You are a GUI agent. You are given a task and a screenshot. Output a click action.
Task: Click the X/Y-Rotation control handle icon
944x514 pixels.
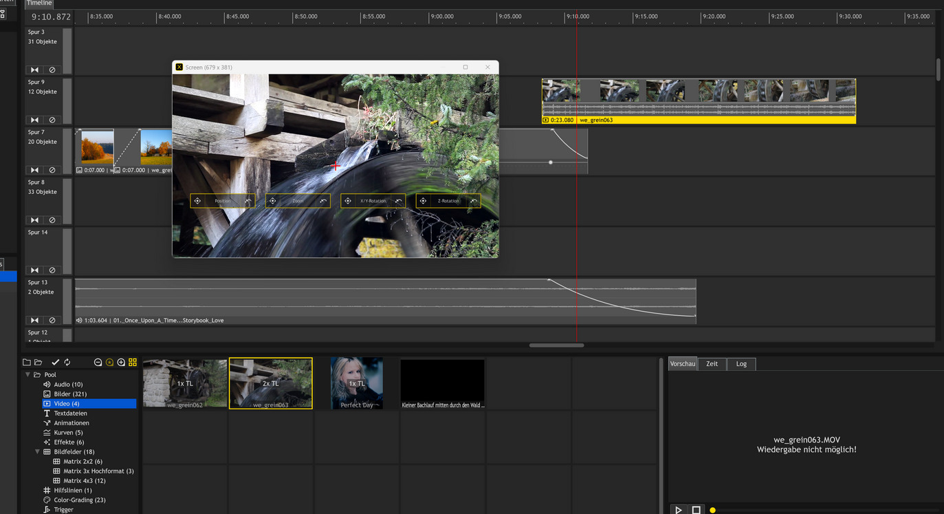tap(348, 201)
